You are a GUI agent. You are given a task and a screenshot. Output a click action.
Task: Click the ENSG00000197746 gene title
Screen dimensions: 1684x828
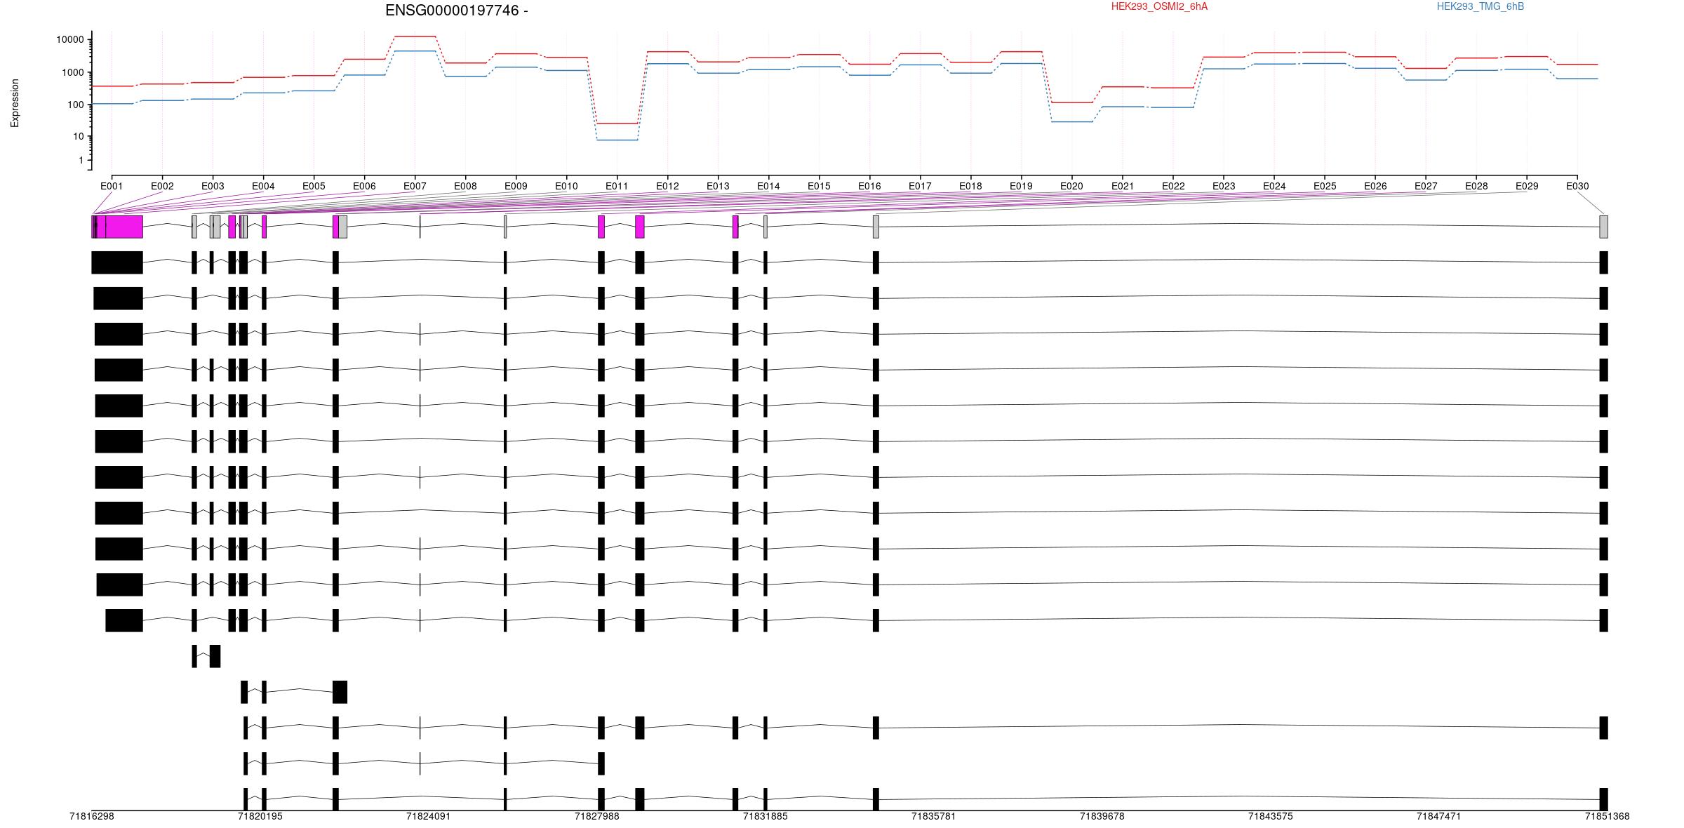coord(456,11)
